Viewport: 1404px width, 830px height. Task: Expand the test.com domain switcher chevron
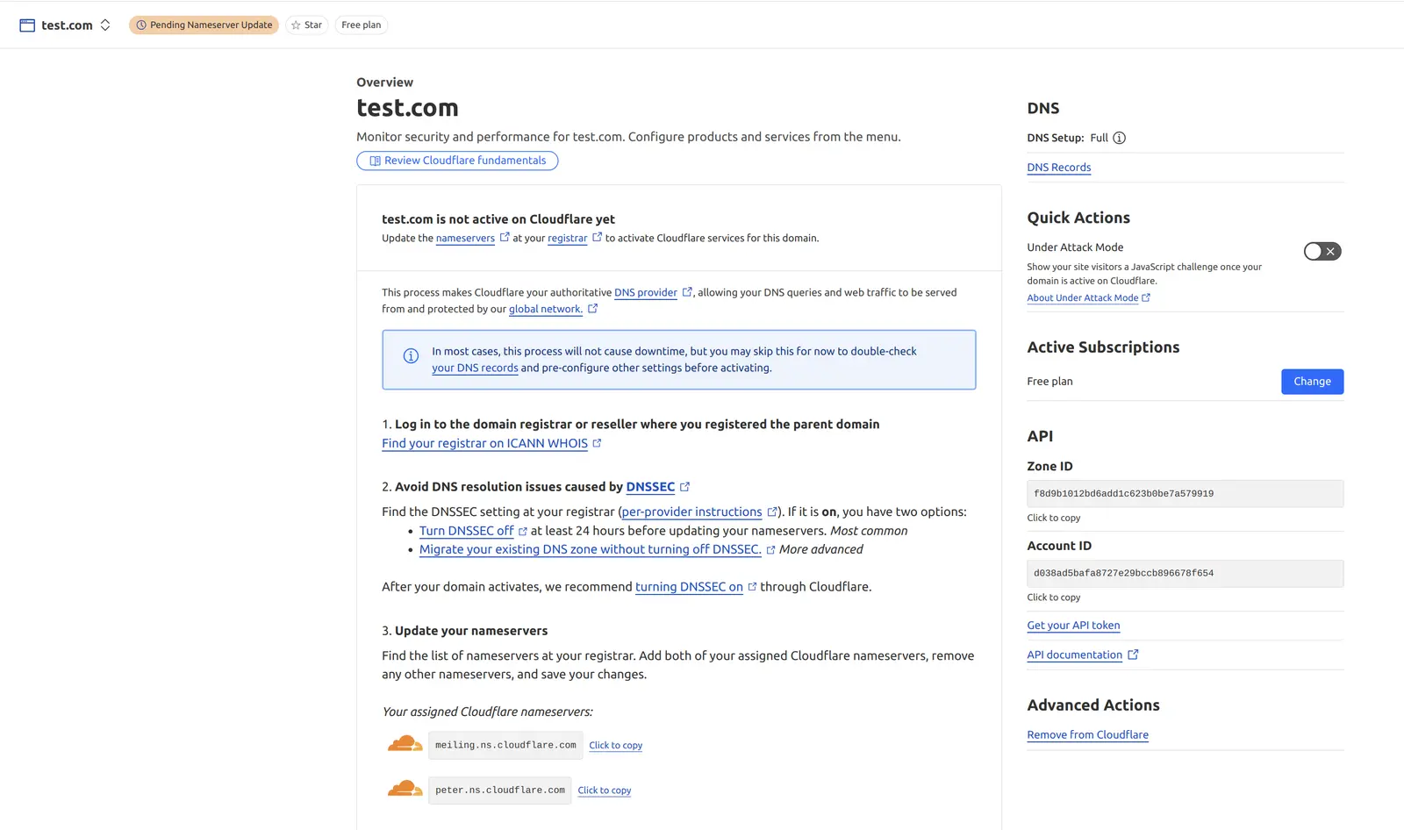[x=105, y=25]
